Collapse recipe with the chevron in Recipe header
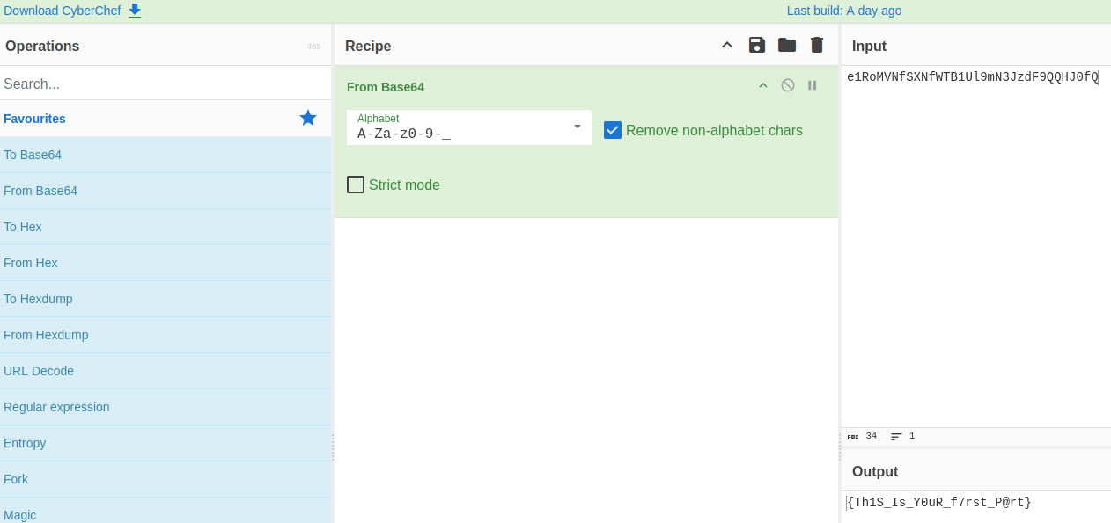 coord(727,45)
